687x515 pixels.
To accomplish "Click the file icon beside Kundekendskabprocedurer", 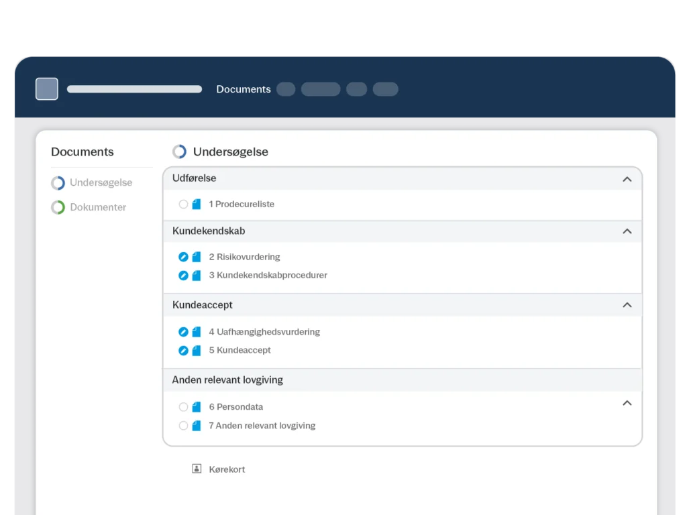I will point(197,276).
